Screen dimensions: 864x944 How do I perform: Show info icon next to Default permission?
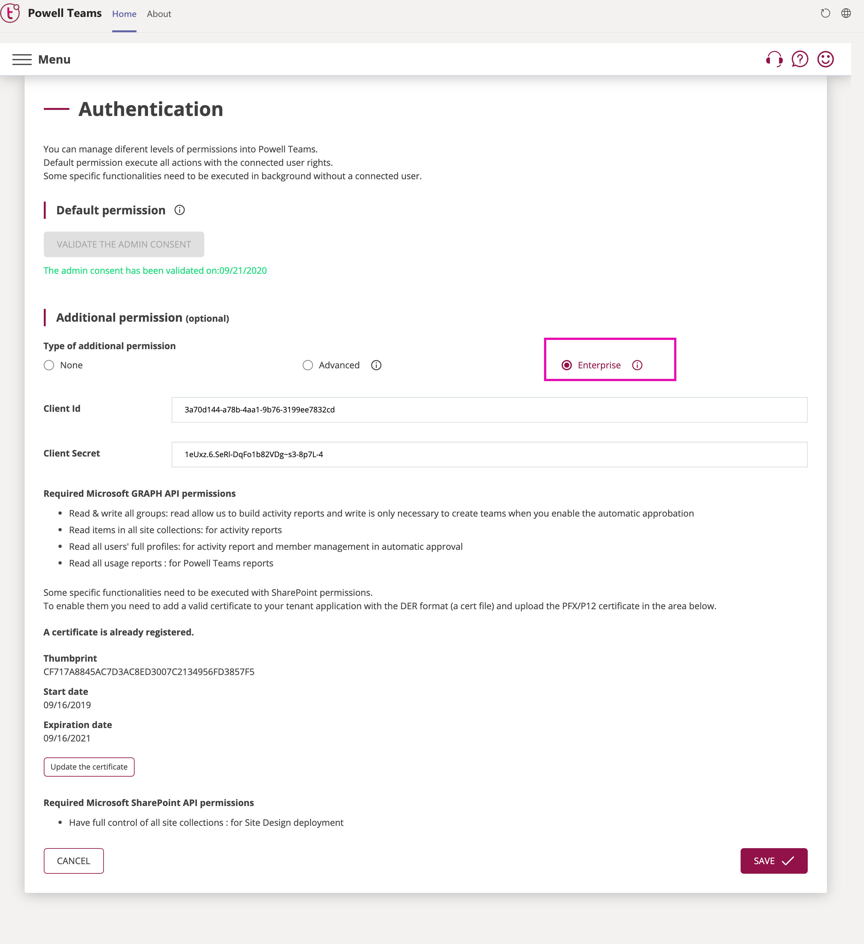(x=179, y=210)
